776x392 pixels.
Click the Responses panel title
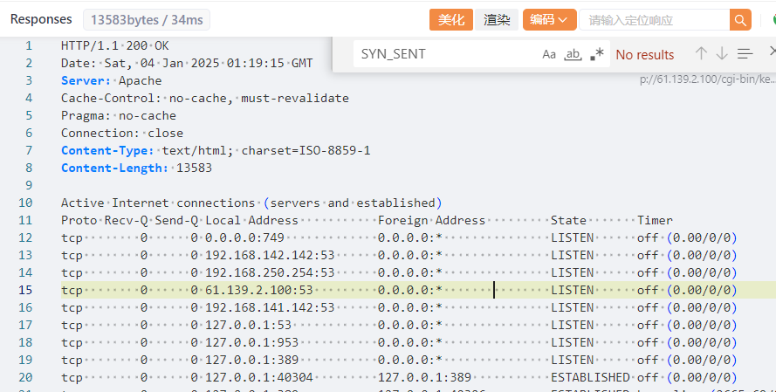[x=41, y=19]
